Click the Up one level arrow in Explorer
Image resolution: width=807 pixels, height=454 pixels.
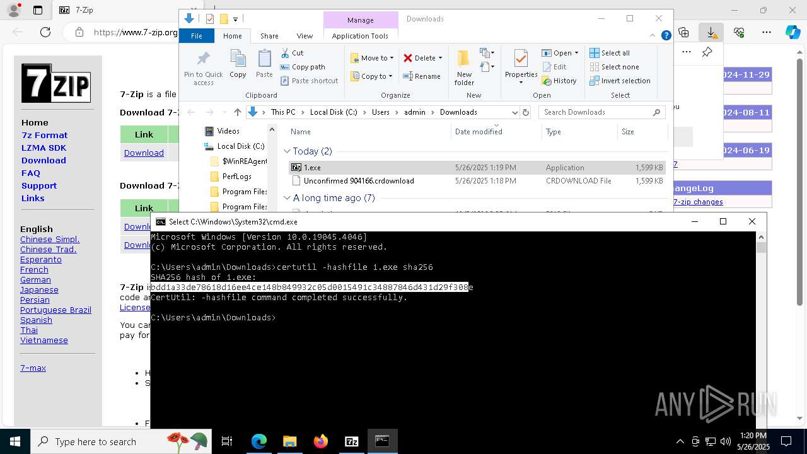pyautogui.click(x=237, y=112)
